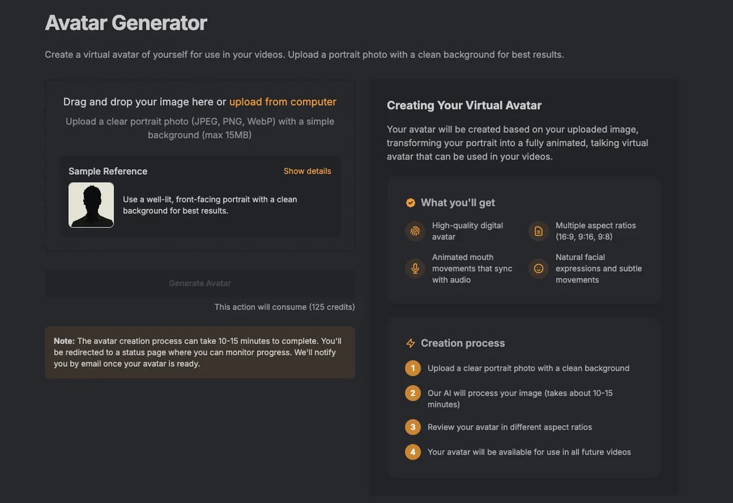Click the orange checkmark icon by What you'll get
Viewport: 733px width, 503px height.
(411, 203)
